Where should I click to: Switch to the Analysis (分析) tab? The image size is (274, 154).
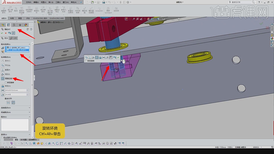[13, 38]
